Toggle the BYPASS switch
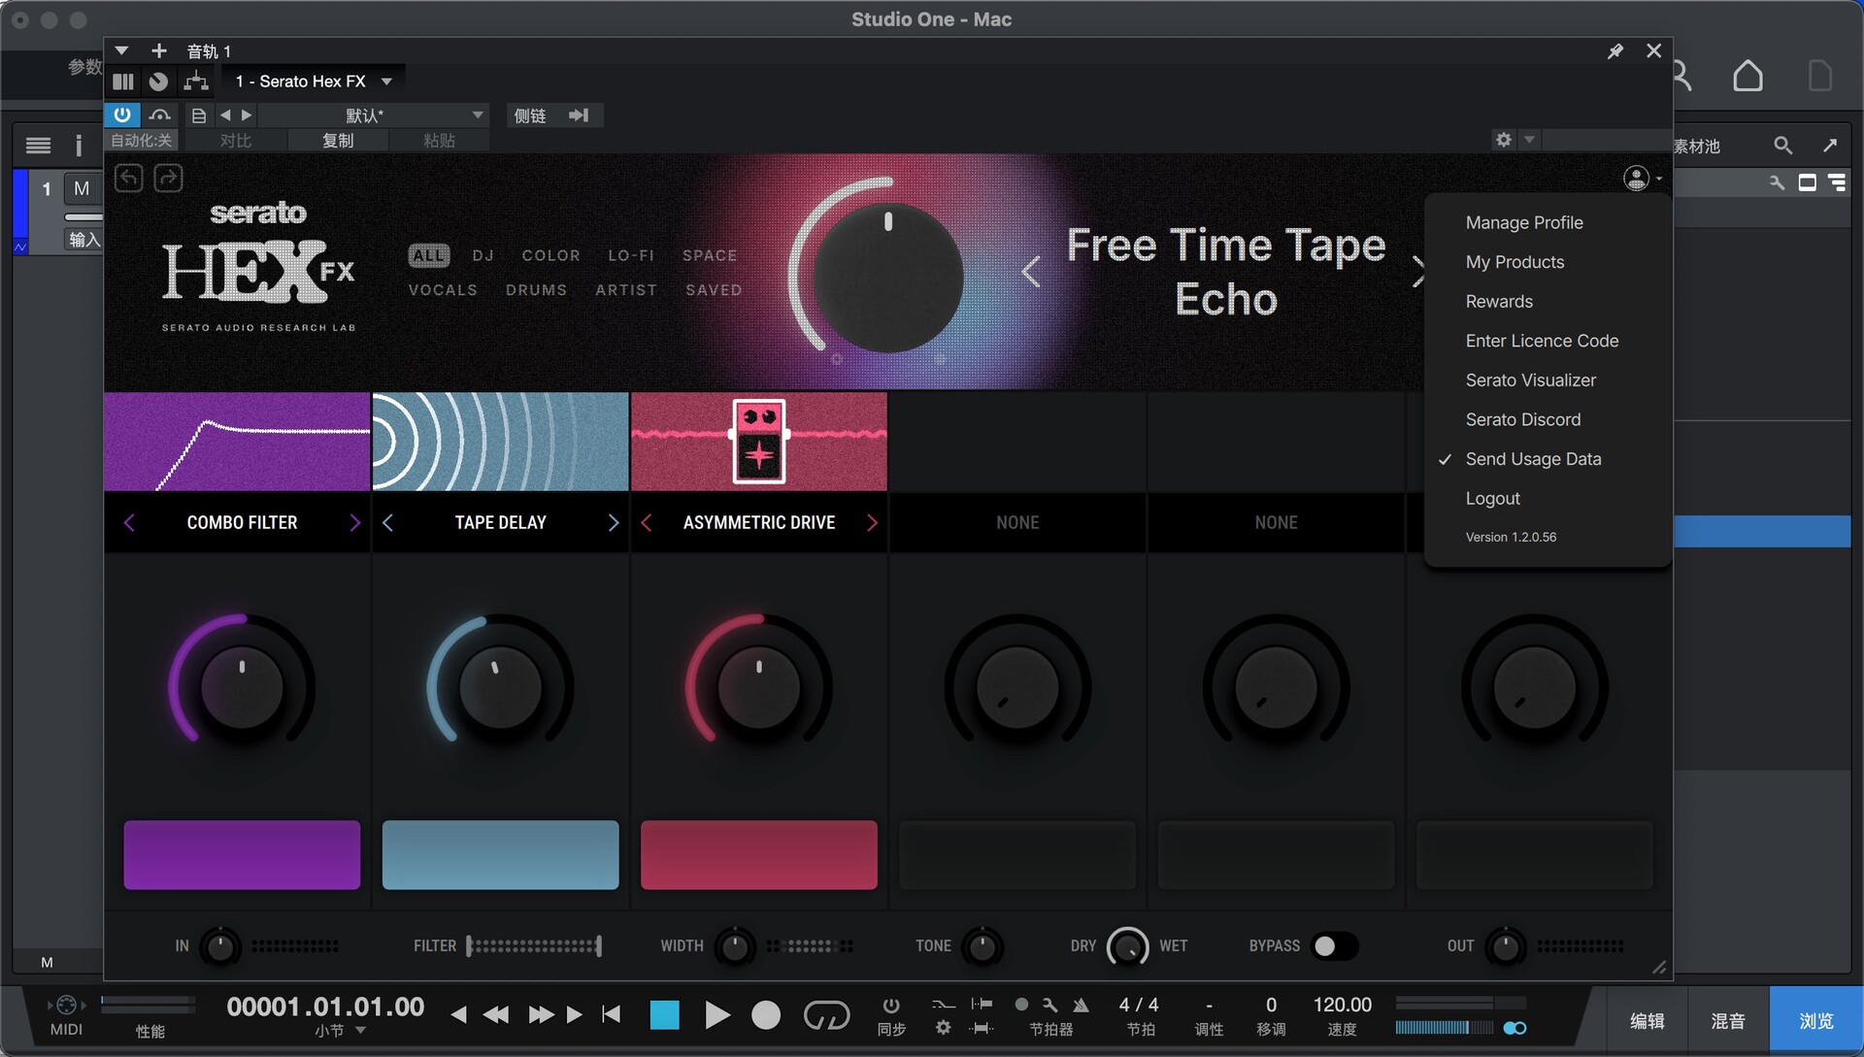This screenshot has height=1057, width=1864. [x=1334, y=946]
